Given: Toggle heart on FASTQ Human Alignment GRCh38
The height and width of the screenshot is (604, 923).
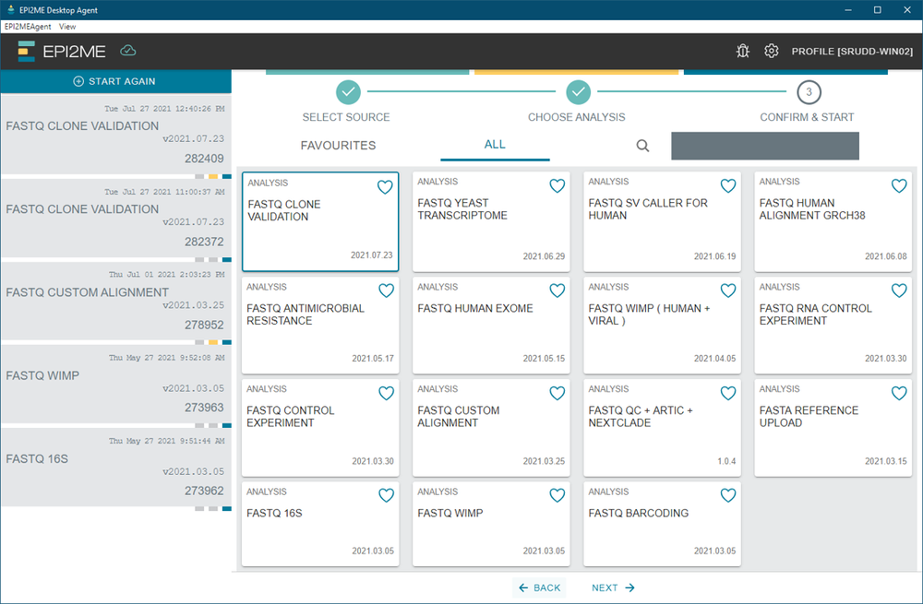Looking at the screenshot, I should (899, 186).
